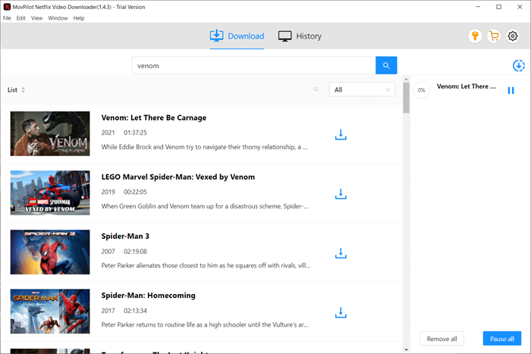Open the key registration icon
The width and height of the screenshot is (531, 354).
pos(476,36)
